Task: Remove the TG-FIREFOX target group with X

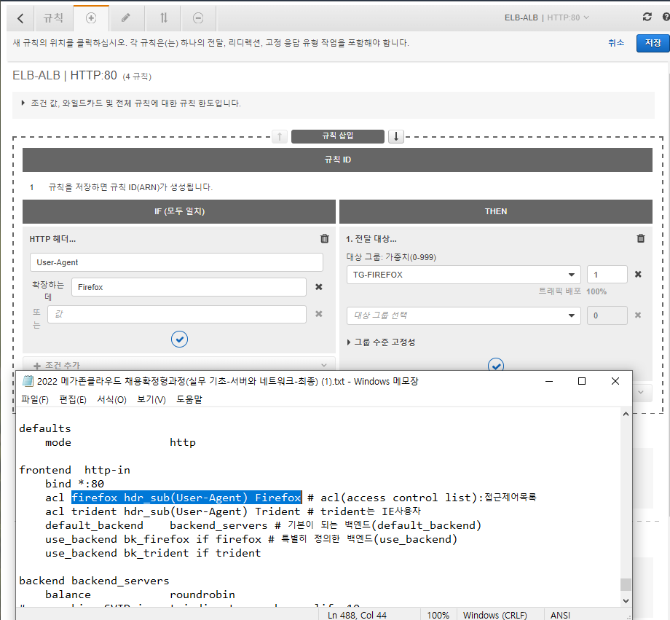Action: pyautogui.click(x=638, y=274)
